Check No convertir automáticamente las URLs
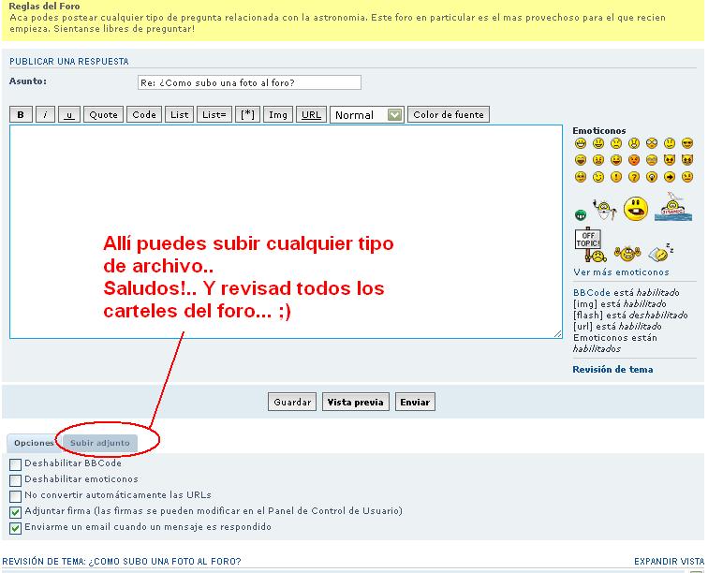 point(15,496)
